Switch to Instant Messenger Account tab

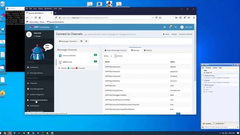pyautogui.click(x=115, y=50)
